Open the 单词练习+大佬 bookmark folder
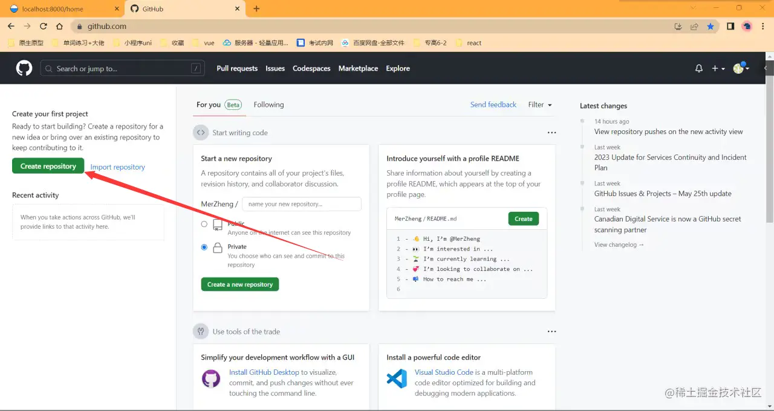 pyautogui.click(x=78, y=43)
